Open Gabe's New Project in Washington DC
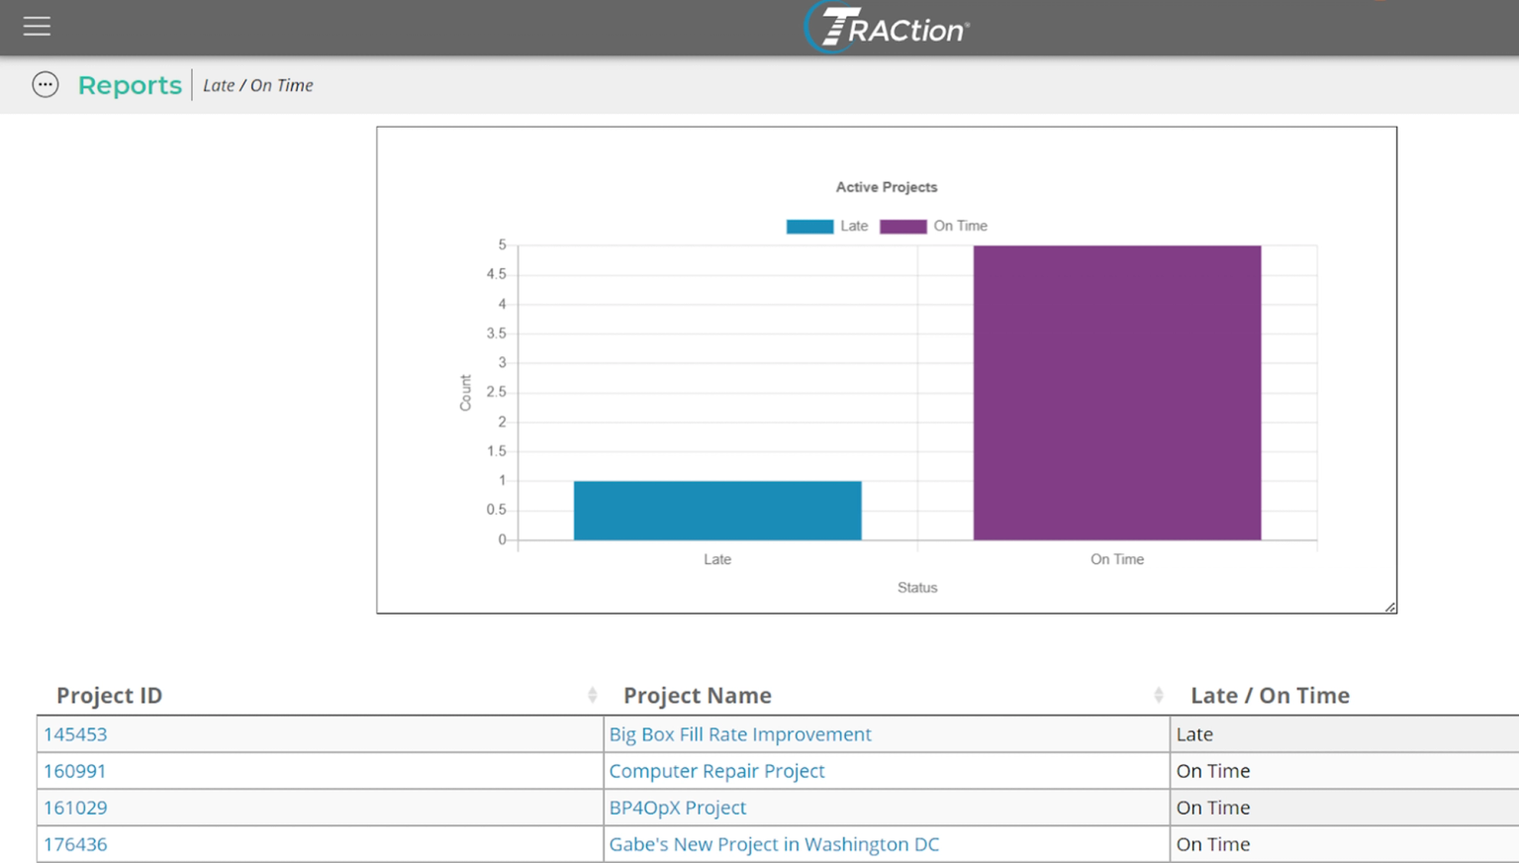 [774, 843]
